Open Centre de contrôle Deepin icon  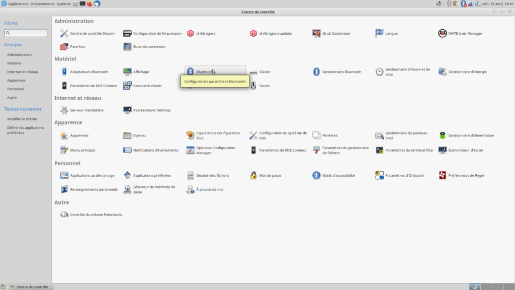click(x=64, y=33)
